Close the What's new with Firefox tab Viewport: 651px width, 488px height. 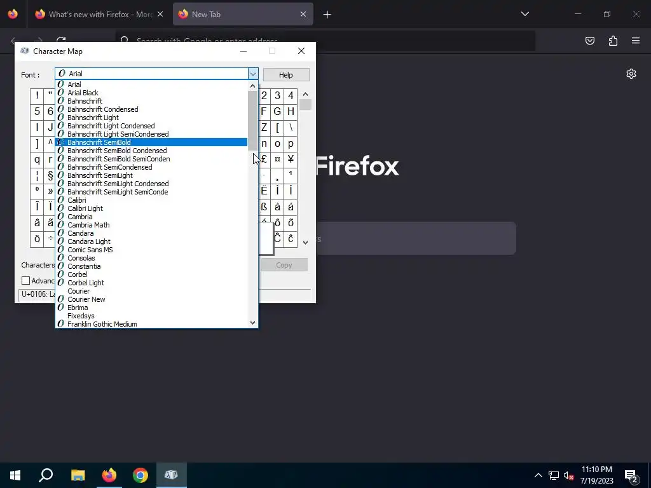[x=160, y=14]
